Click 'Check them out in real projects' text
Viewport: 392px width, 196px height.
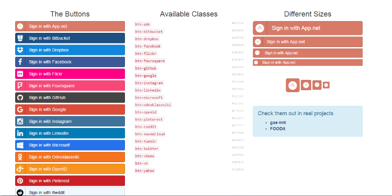(x=295, y=114)
